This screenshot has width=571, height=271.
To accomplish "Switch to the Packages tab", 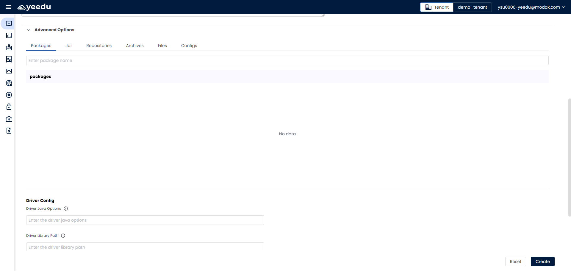I will pyautogui.click(x=41, y=46).
